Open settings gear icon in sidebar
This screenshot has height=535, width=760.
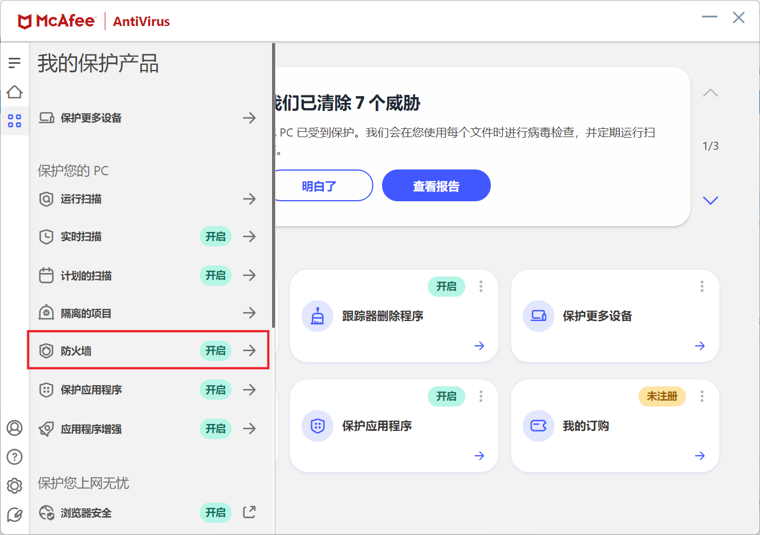[14, 486]
